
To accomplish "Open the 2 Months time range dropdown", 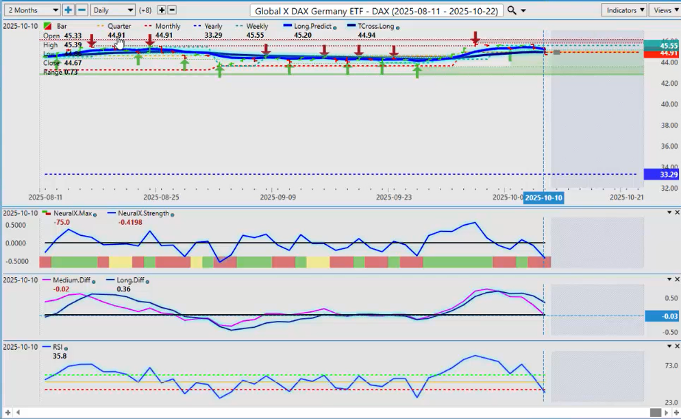I will (31, 10).
